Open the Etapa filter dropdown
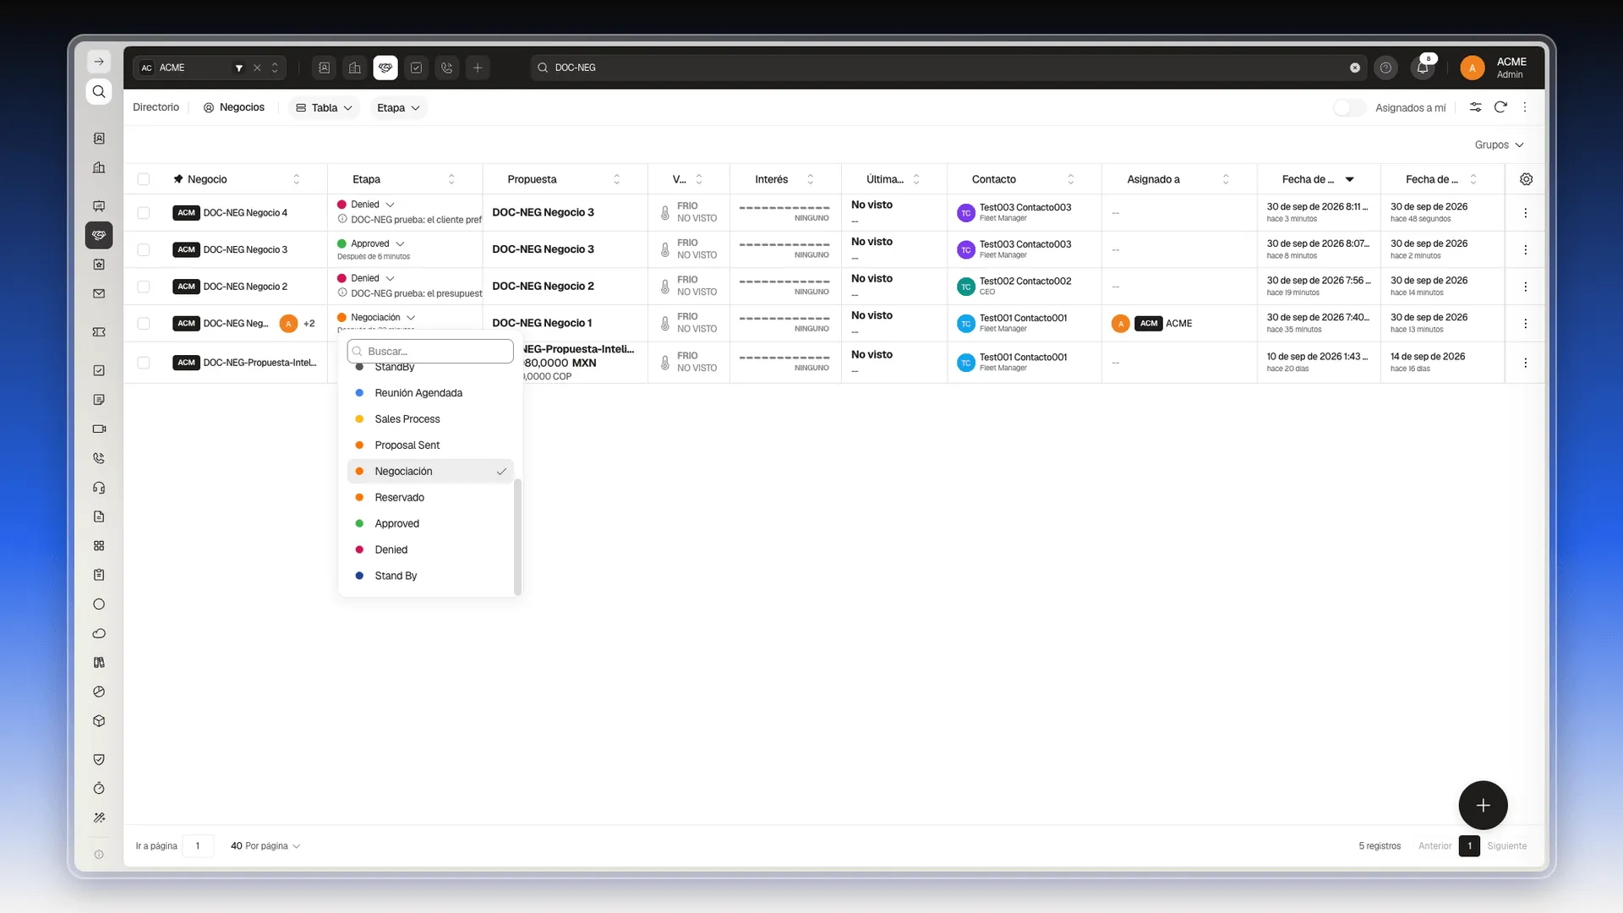 click(398, 107)
